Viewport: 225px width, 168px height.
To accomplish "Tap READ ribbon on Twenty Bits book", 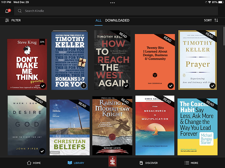I will 167,39.
